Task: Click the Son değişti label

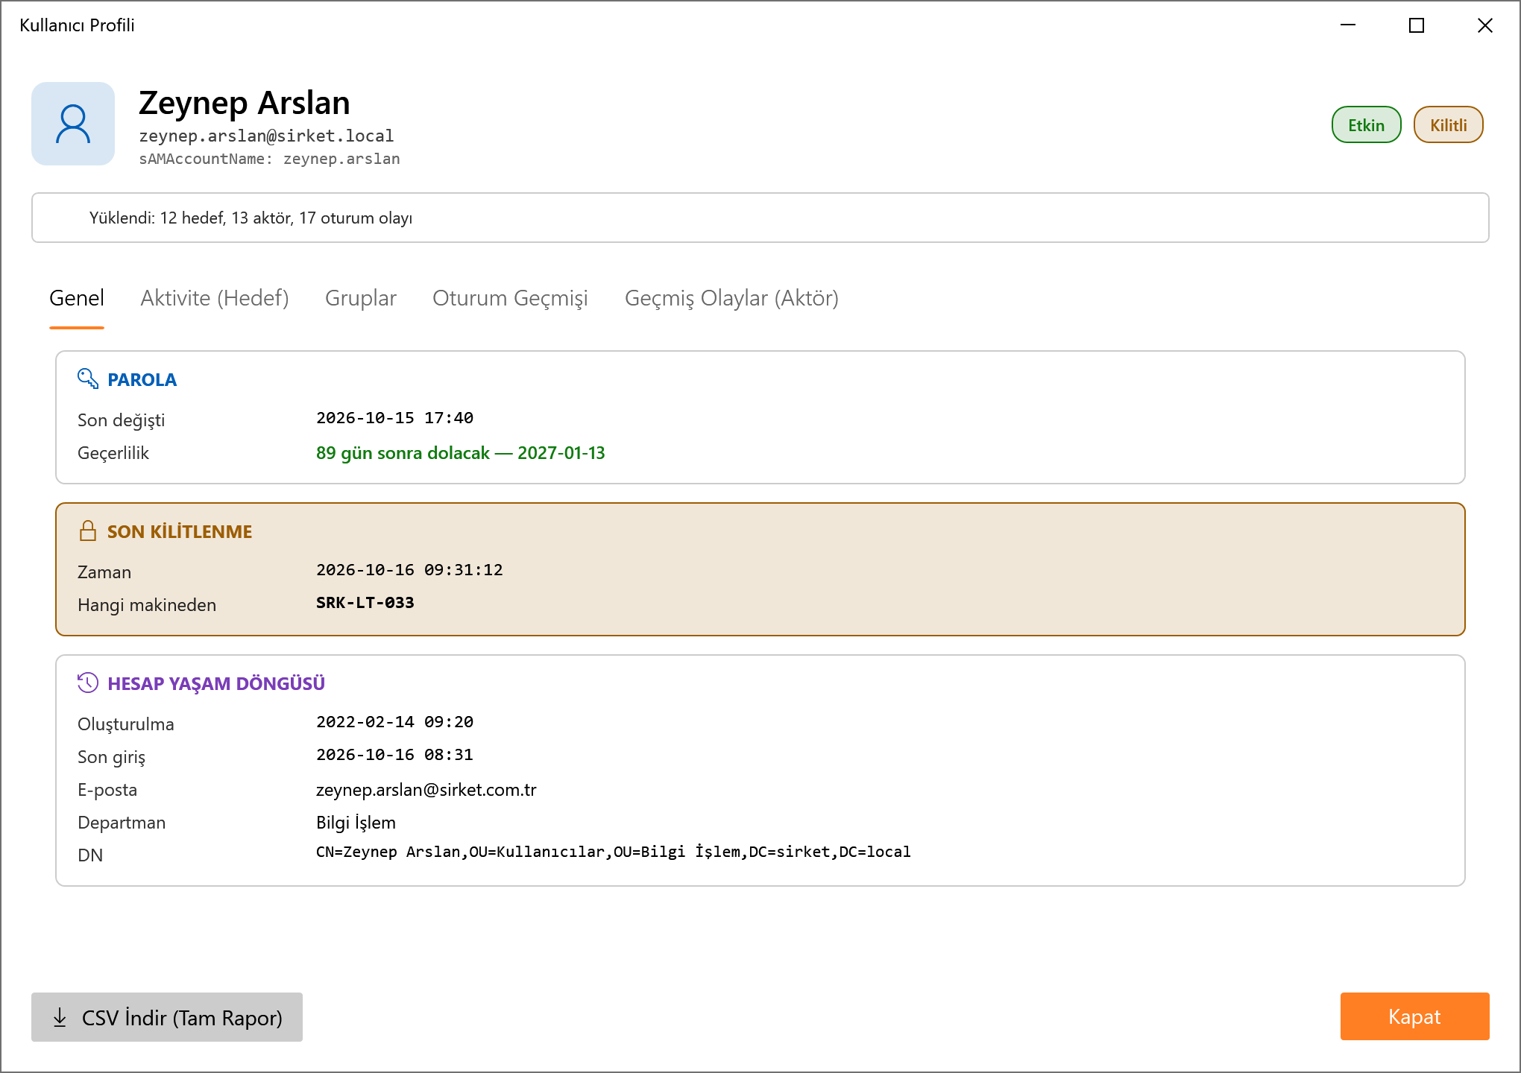Action: click(x=122, y=420)
